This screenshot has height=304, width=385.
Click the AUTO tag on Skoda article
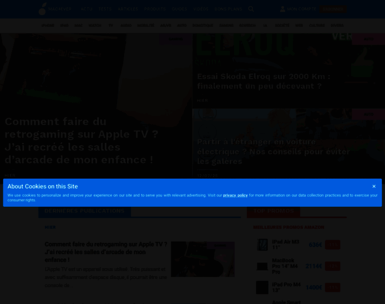pyautogui.click(x=368, y=39)
